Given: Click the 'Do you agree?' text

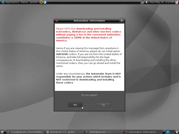Looking at the screenshot, I should (x=89, y=95).
